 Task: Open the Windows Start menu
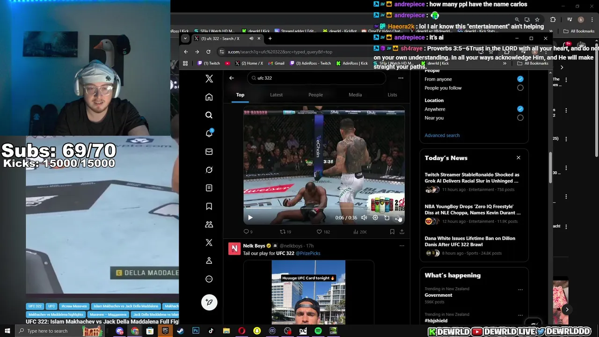pyautogui.click(x=7, y=331)
